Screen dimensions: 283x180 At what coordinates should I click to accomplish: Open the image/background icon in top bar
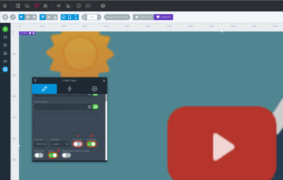tap(27, 6)
